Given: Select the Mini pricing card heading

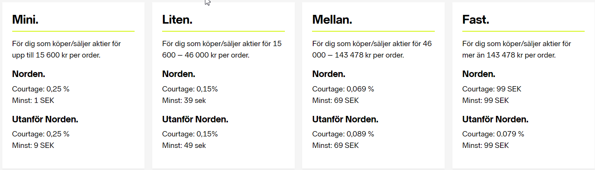Looking at the screenshot, I should click(x=25, y=20).
